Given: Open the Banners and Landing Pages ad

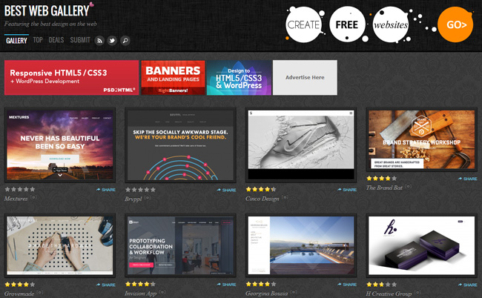Looking at the screenshot, I should click(173, 77).
